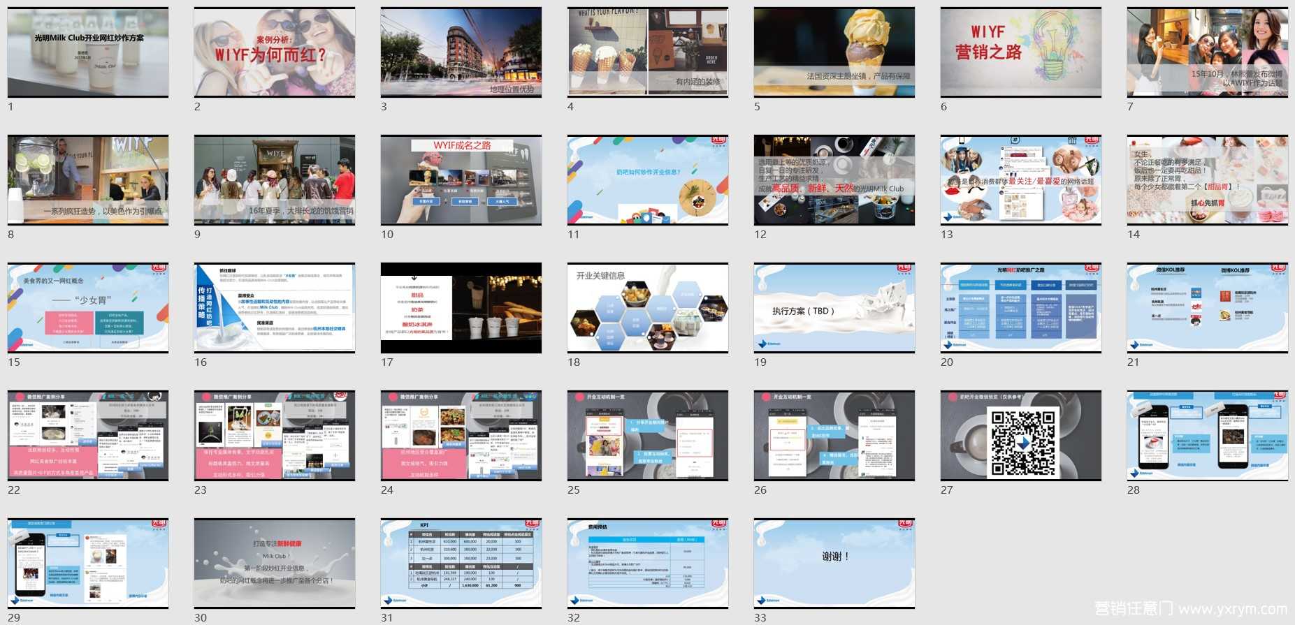Open slide 16 with 传播策略 sidebar
The image size is (1295, 625).
(x=275, y=308)
